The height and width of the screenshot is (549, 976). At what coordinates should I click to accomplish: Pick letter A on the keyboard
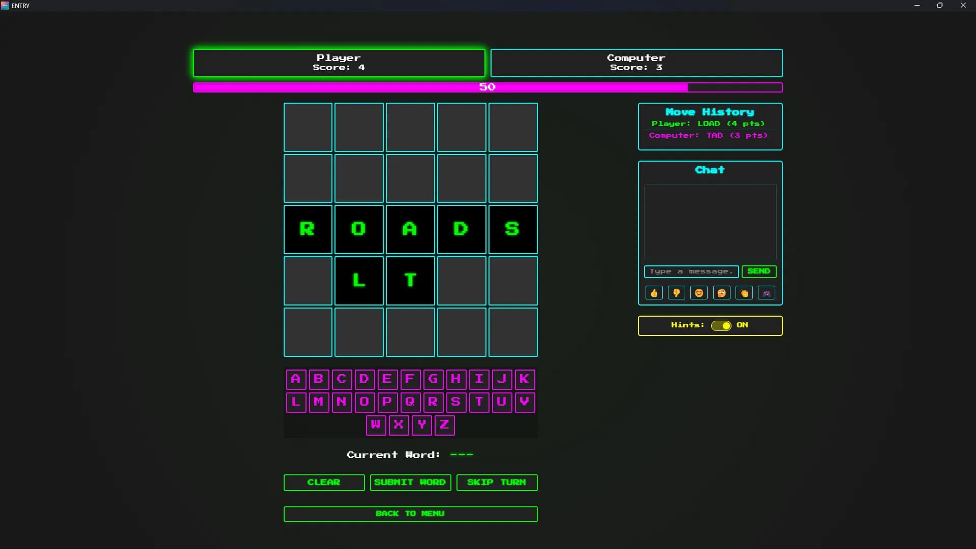pos(296,379)
